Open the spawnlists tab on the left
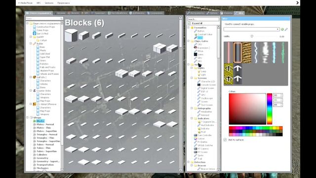The width and height of the screenshot is (316, 178). click(x=39, y=13)
